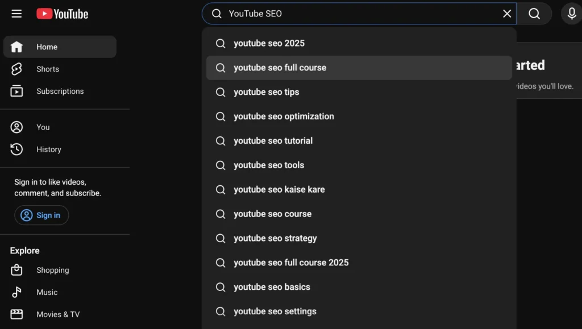The height and width of the screenshot is (329, 582).
Task: Click the Shopping bag icon under Explore
Action: pos(16,270)
